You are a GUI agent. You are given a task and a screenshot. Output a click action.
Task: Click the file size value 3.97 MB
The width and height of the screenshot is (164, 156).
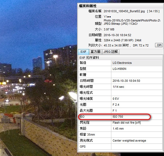pyautogui.click(x=109, y=29)
